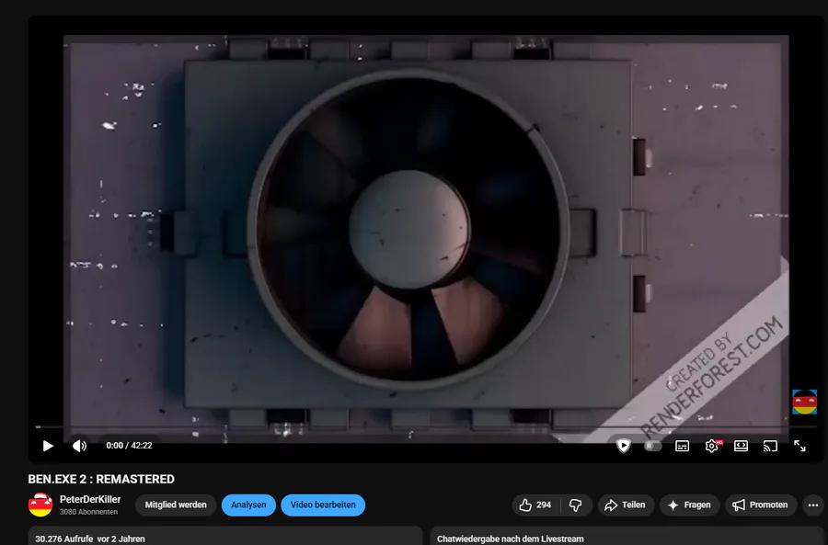Play the BEN.EXE 2 video
The image size is (828, 545).
[48, 446]
